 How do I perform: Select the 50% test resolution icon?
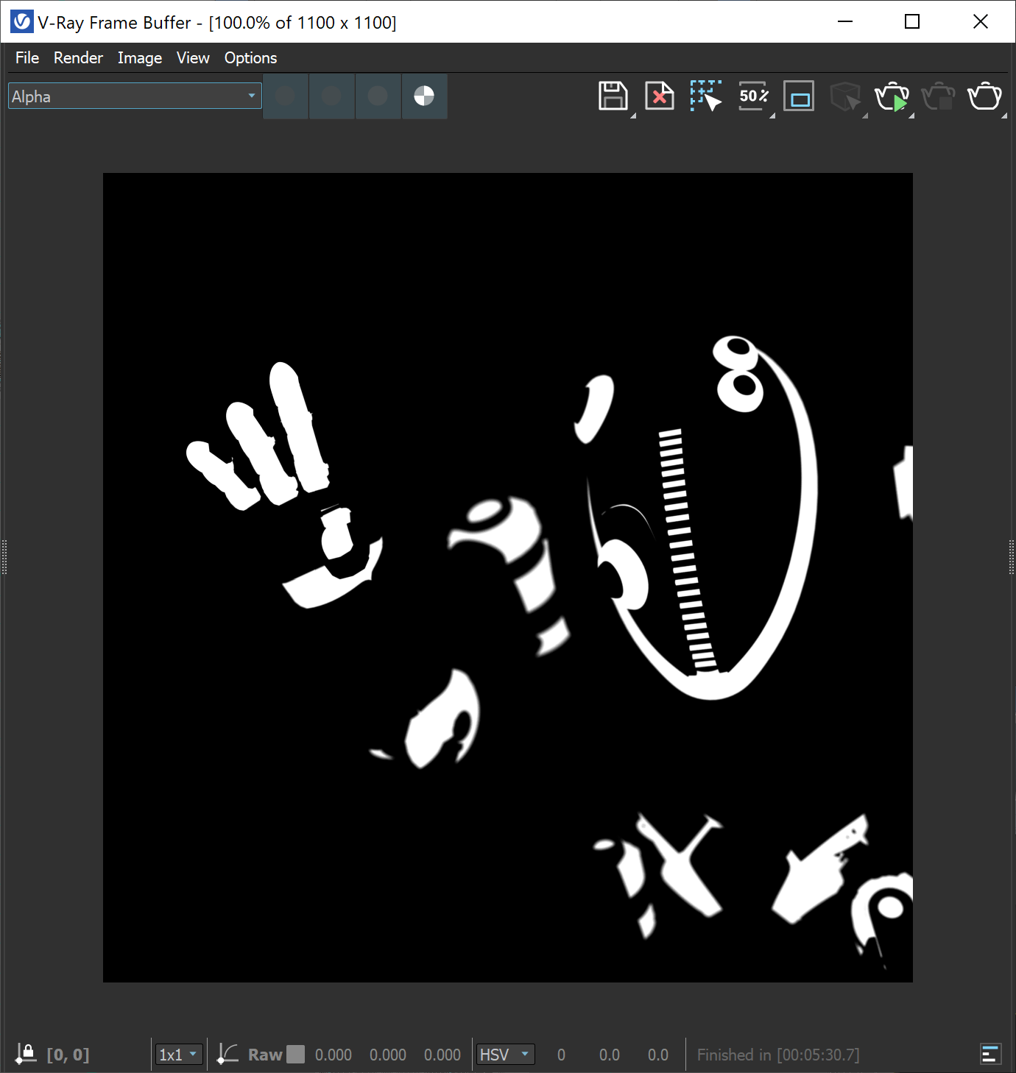[752, 96]
